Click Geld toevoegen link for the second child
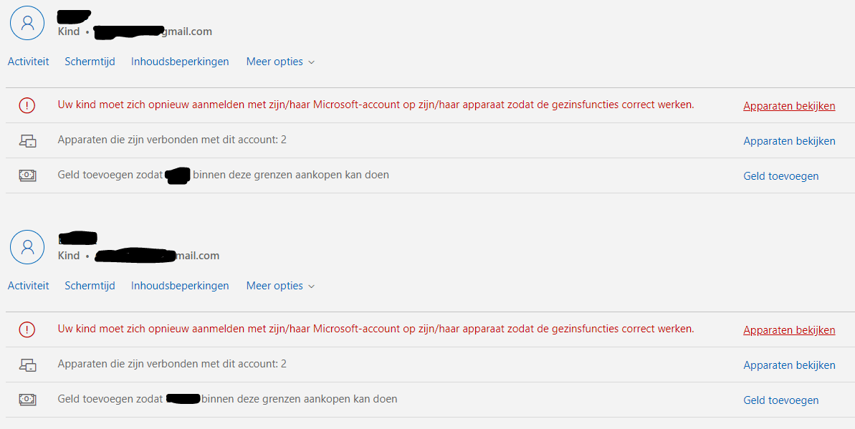The image size is (855, 429). pos(780,400)
